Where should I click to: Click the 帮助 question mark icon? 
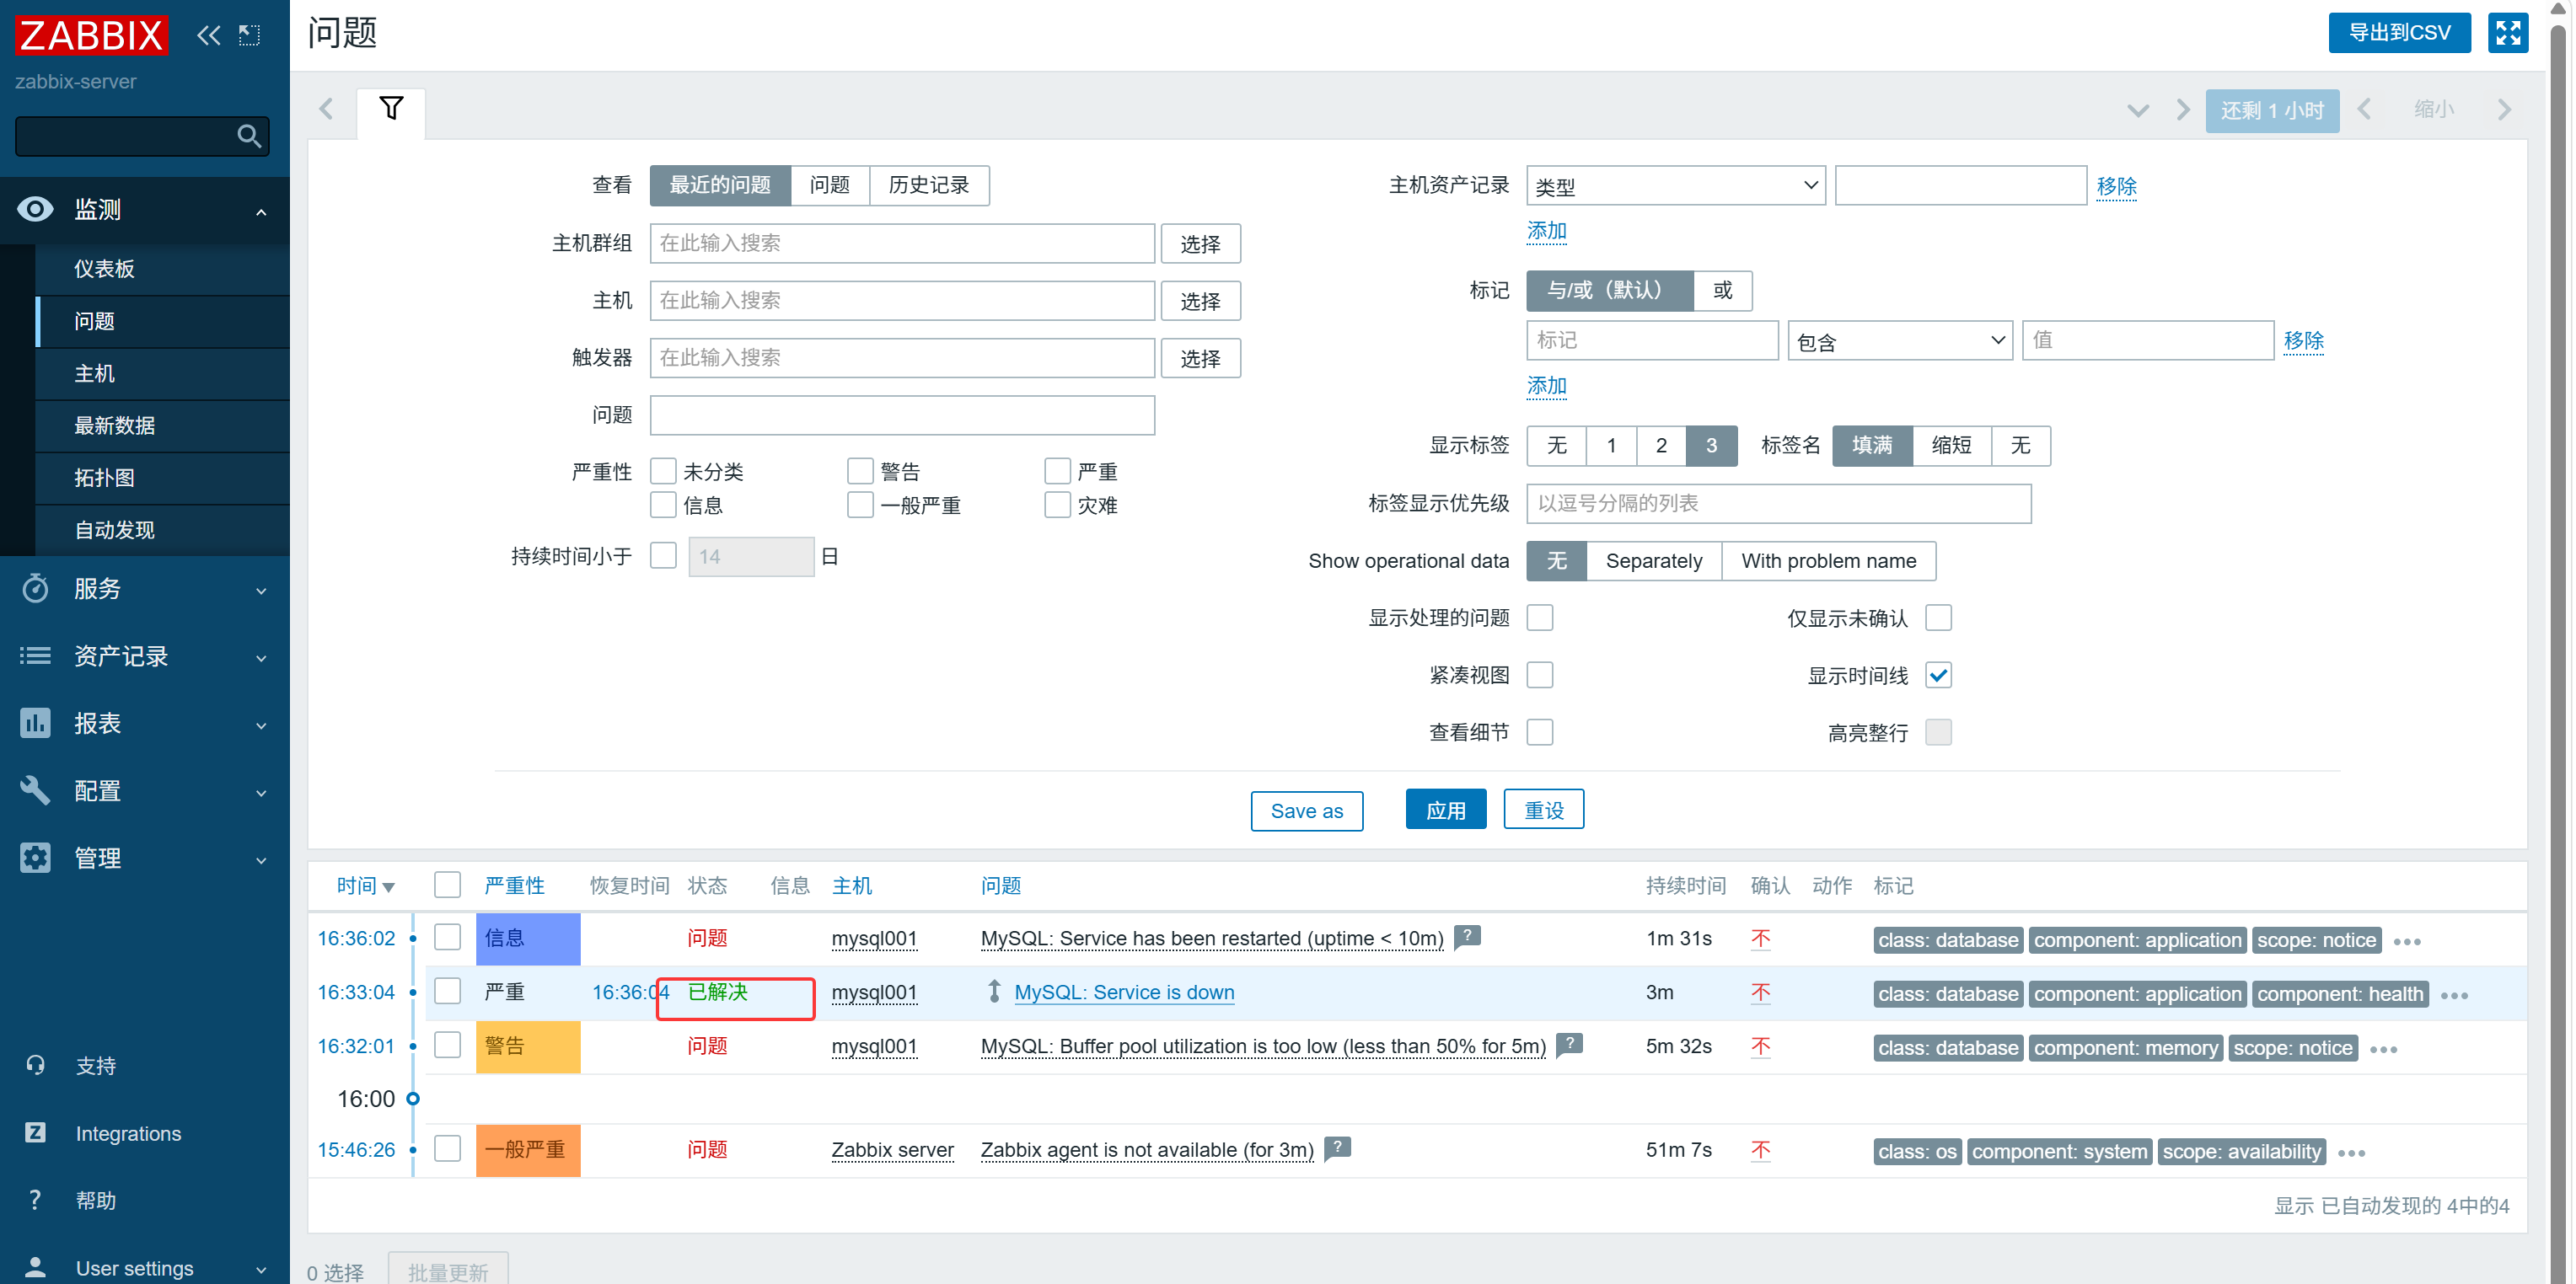pyautogui.click(x=35, y=1199)
